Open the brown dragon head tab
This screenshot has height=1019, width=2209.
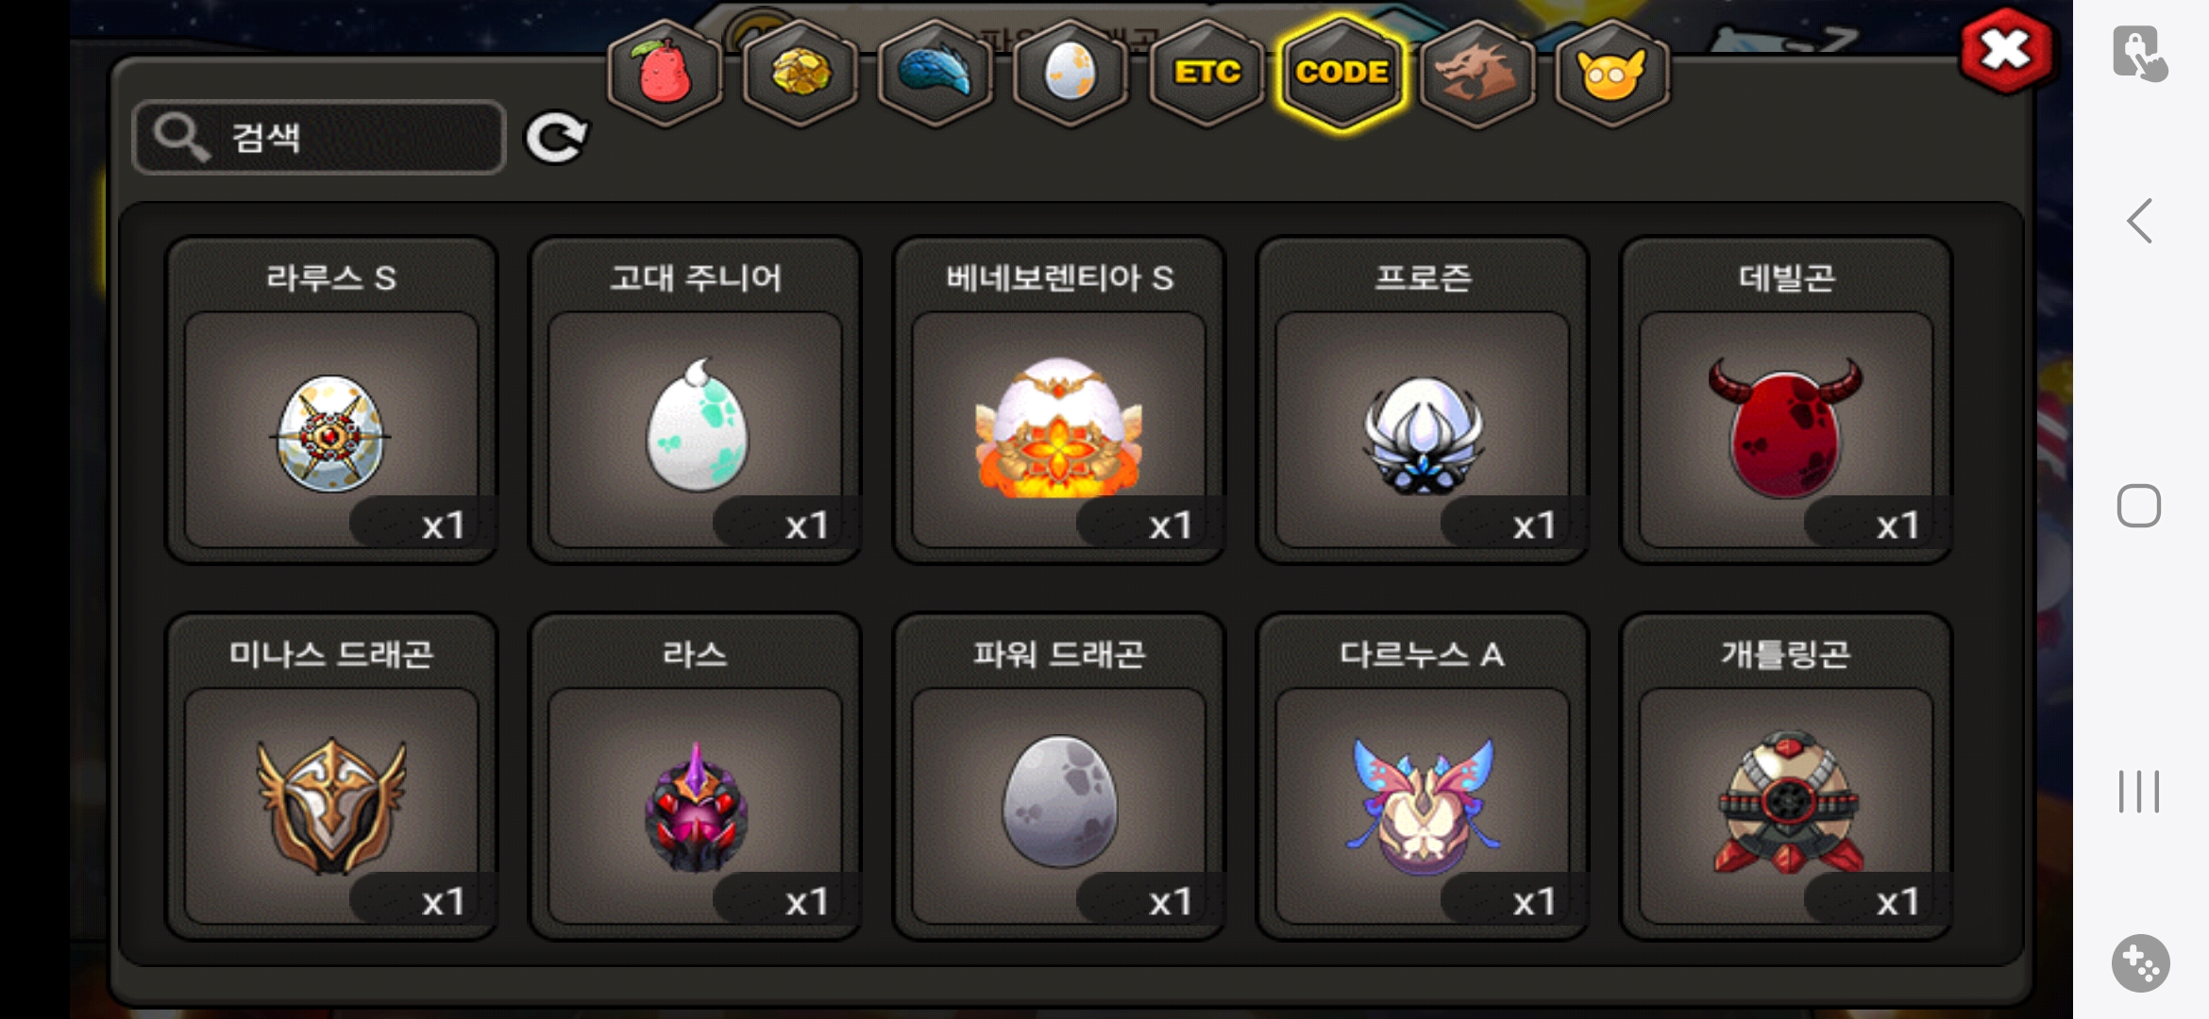tap(1476, 73)
